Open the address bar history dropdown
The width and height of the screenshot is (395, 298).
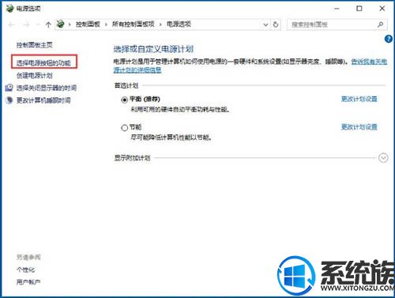pos(265,25)
